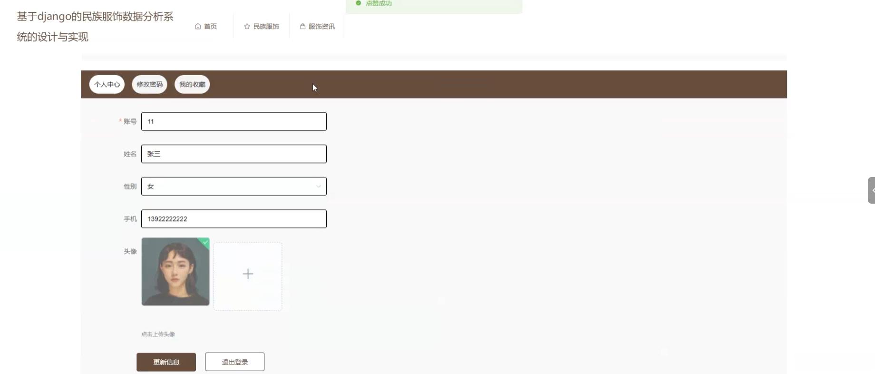Click the 点赞成功 notification message
The width and height of the screenshot is (875, 374).
(379, 3)
